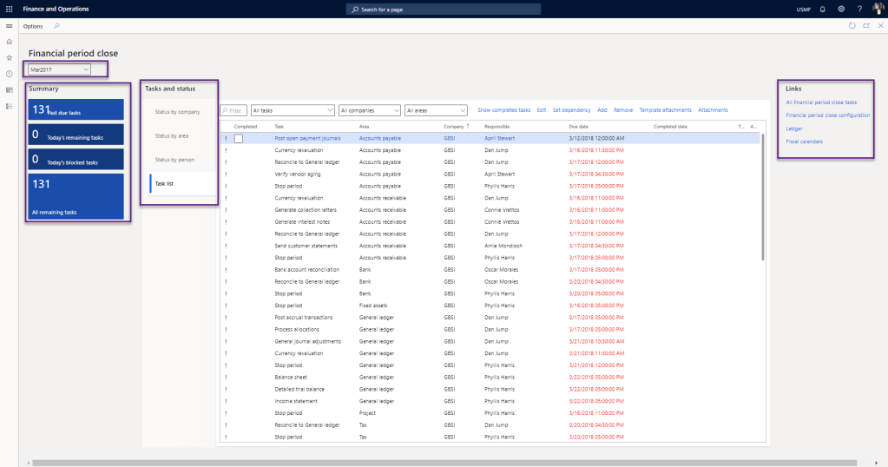Open the Settings gear icon
Image resolution: width=888 pixels, height=467 pixels.
click(840, 9)
